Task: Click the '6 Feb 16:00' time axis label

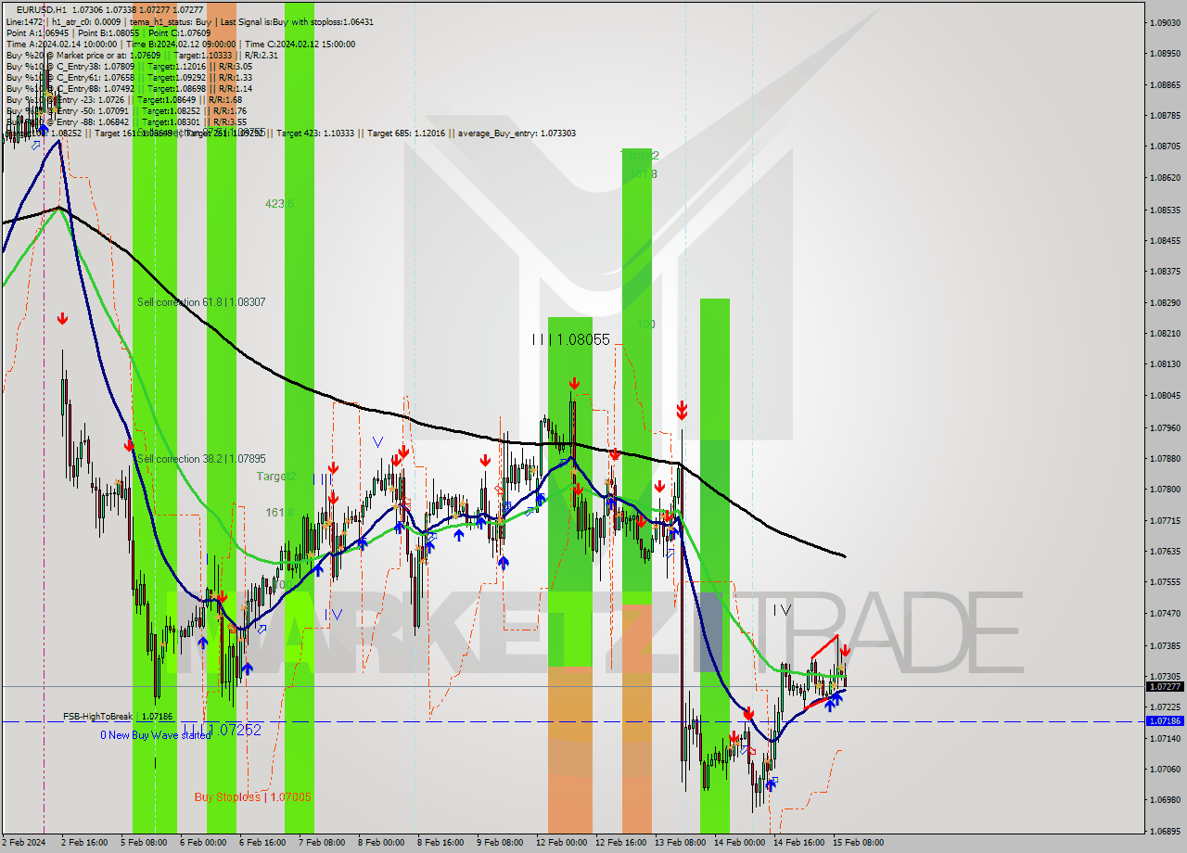Action: [262, 843]
